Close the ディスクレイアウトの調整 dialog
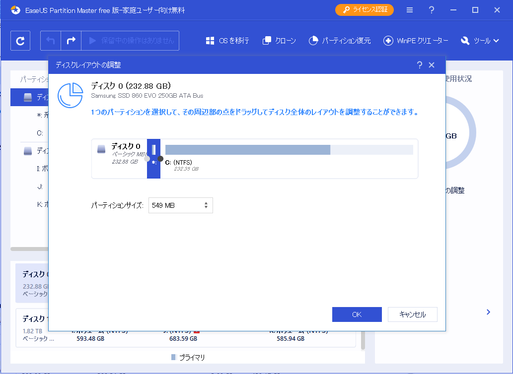 432,65
